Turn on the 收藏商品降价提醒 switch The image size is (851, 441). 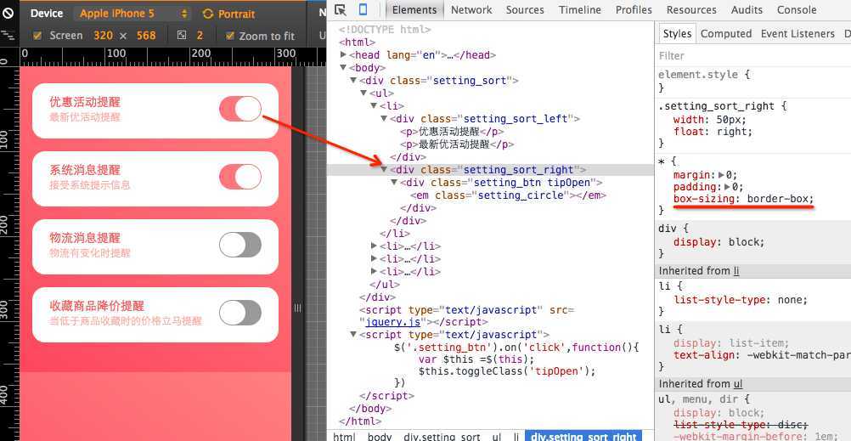240,313
